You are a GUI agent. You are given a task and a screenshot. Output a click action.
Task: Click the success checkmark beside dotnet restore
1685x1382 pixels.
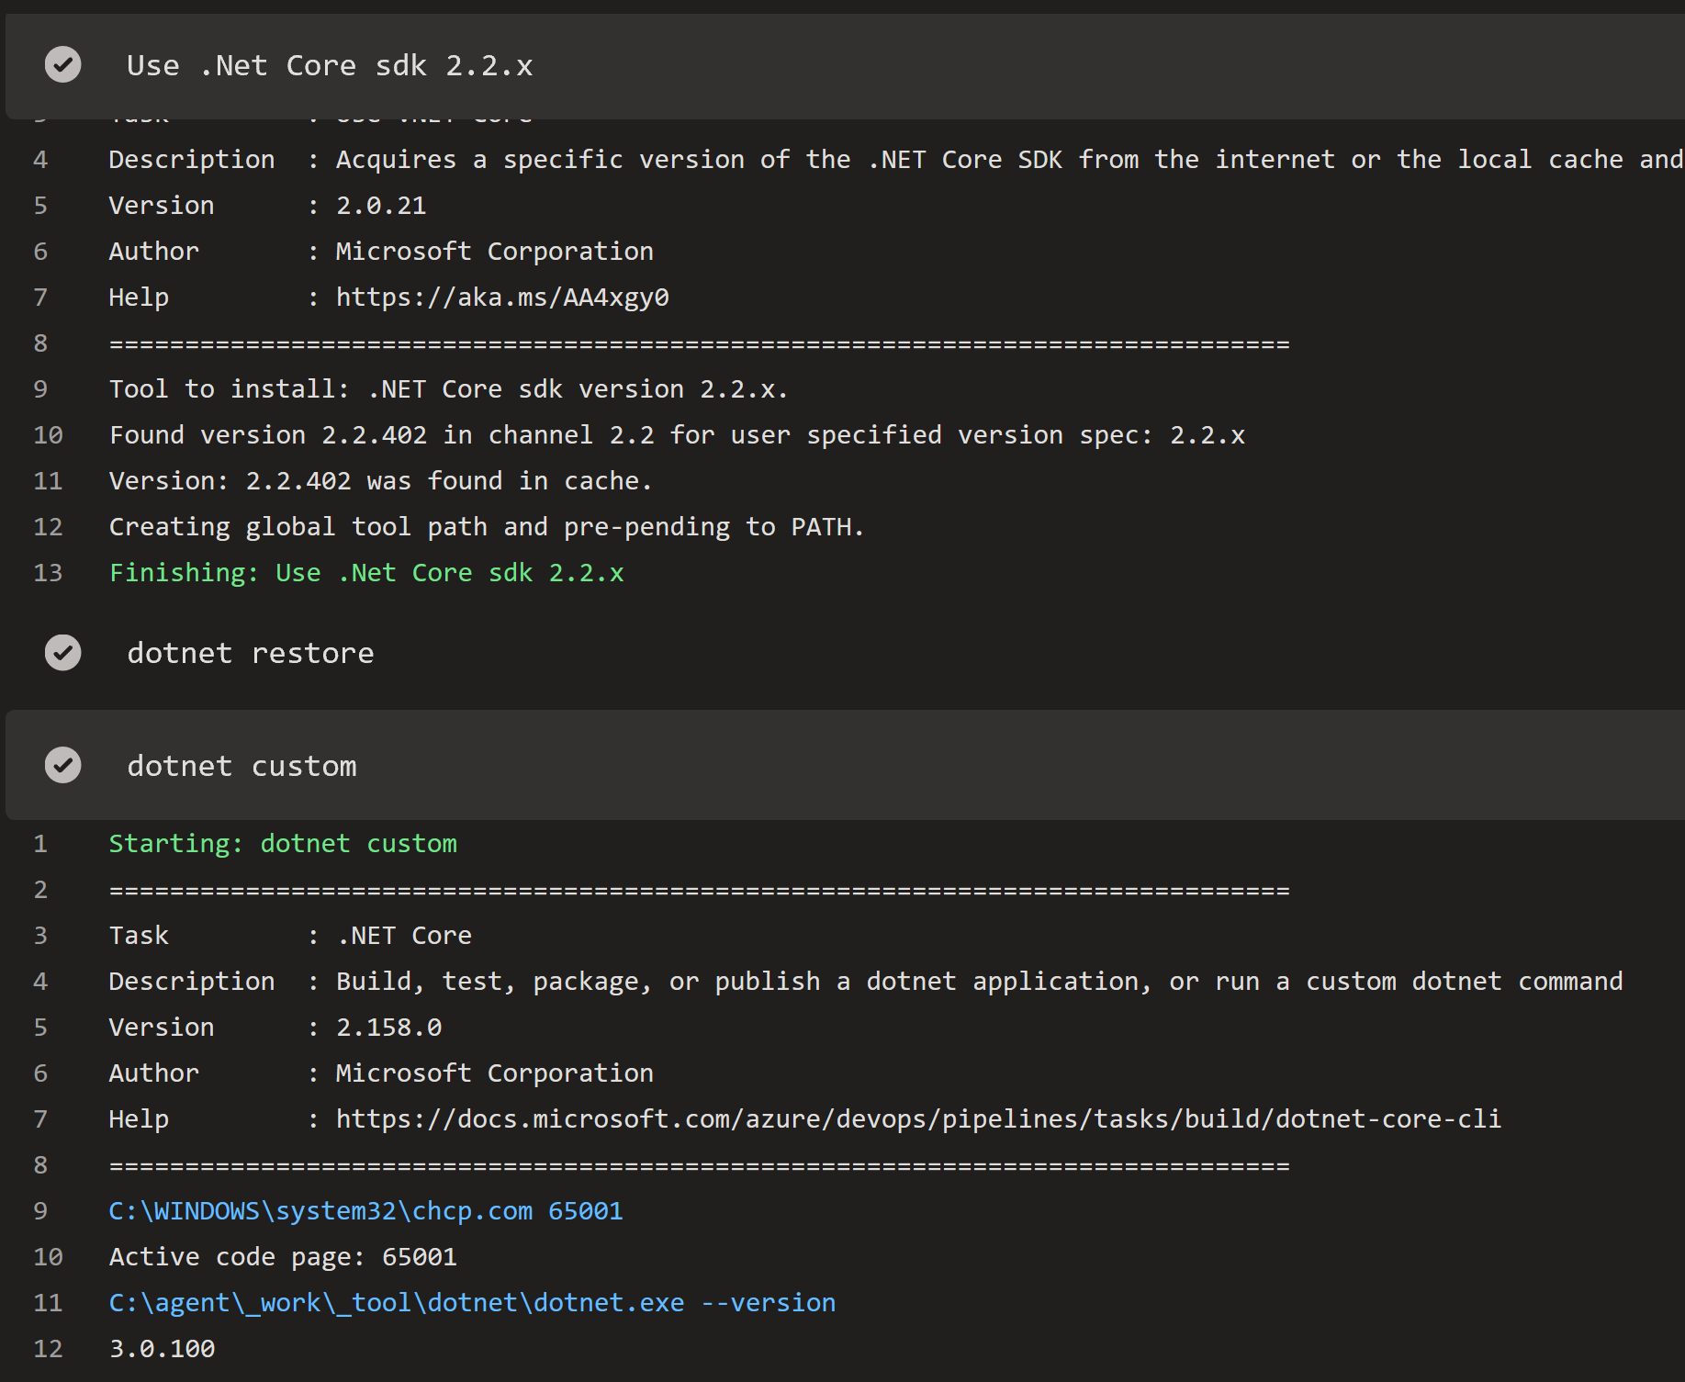pyautogui.click(x=62, y=653)
